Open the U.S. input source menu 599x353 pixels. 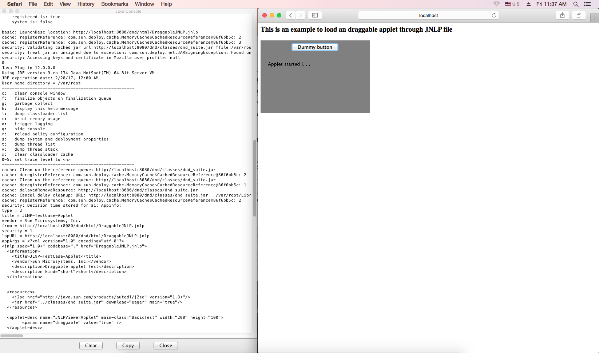pyautogui.click(x=512, y=4)
